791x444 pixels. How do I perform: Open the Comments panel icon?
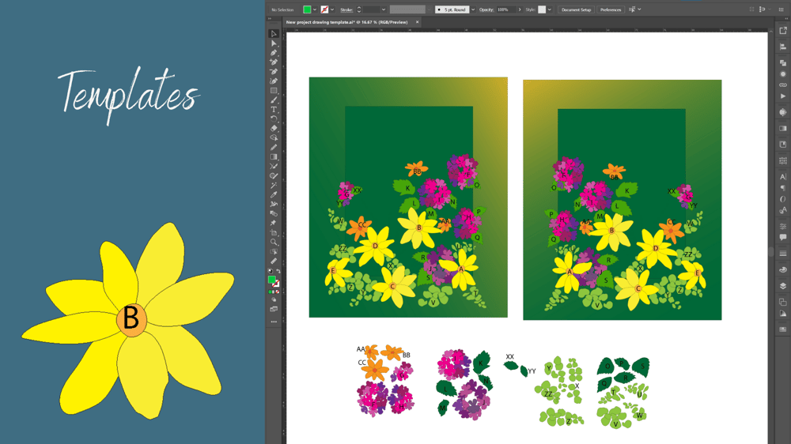[783, 236]
